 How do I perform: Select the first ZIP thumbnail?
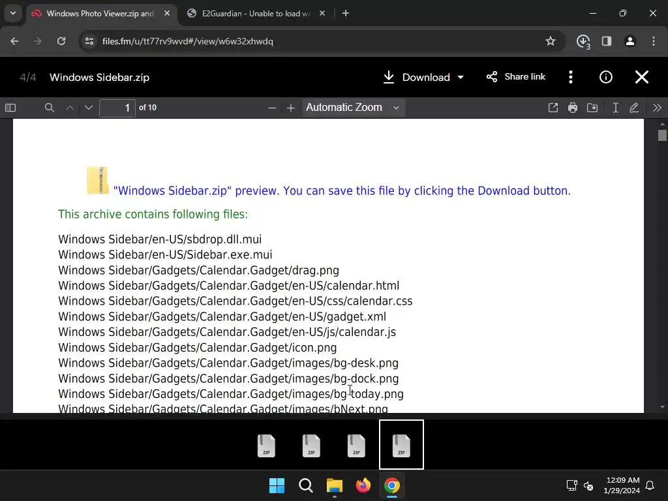pyautogui.click(x=266, y=445)
